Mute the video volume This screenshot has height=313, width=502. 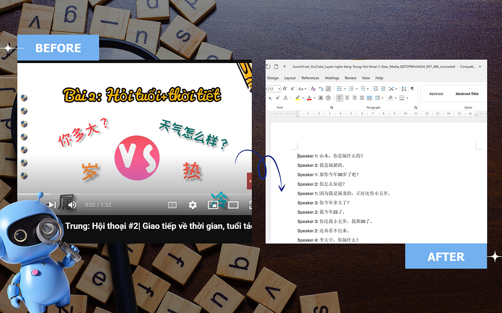72,205
